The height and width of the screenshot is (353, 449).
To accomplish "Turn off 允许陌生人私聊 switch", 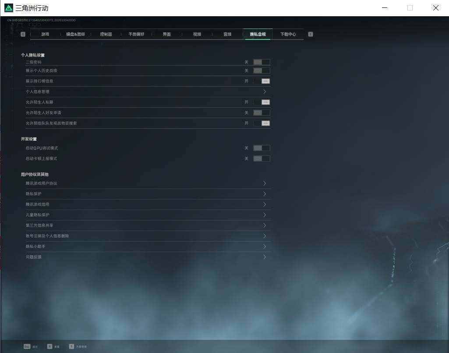I will pos(262,102).
